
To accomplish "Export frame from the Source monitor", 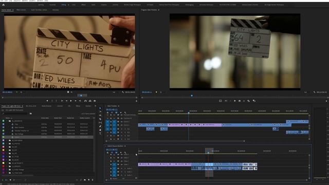I will tap(95, 101).
